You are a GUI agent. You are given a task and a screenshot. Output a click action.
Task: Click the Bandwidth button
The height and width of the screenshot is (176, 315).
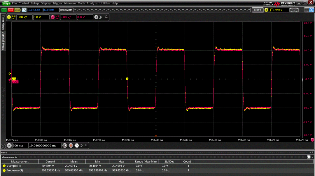click(66, 10)
